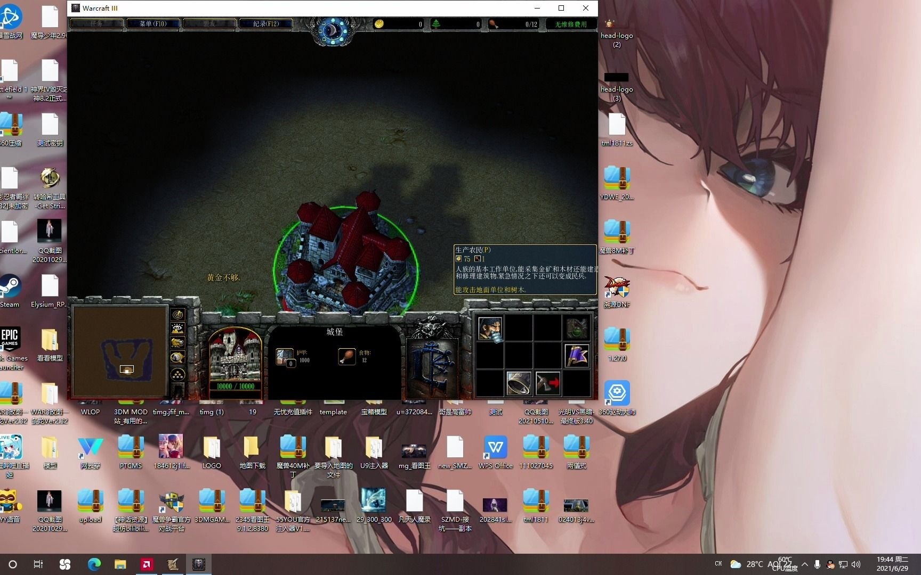Click the minimap signal ping button

coord(177,315)
